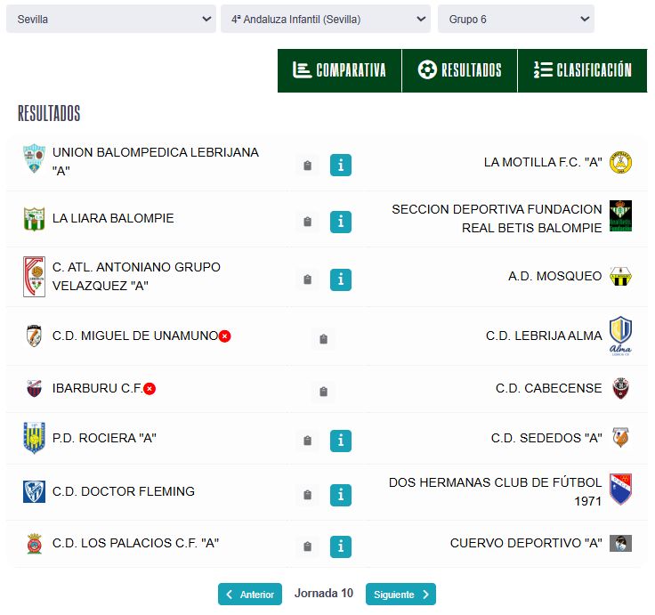Click red cross beside C.D. Miguel de Unamuno
The height and width of the screenshot is (615, 655).
coord(225,336)
